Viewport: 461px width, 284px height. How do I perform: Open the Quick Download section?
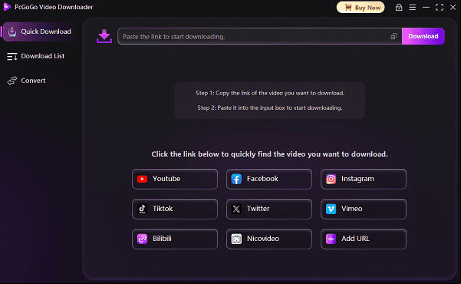point(38,31)
